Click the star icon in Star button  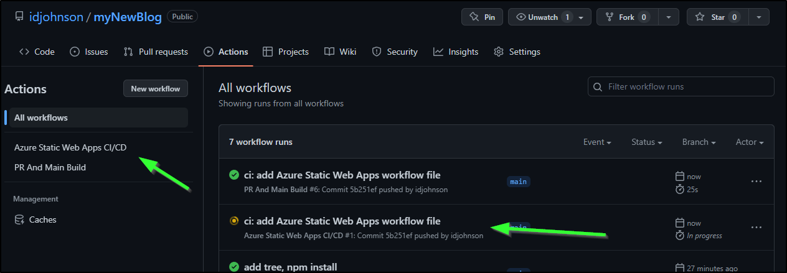(x=700, y=17)
